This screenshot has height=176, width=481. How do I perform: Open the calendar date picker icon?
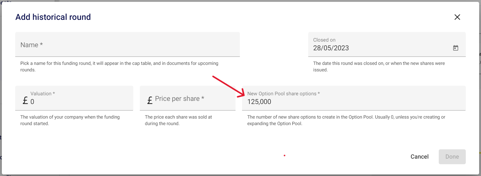click(456, 48)
